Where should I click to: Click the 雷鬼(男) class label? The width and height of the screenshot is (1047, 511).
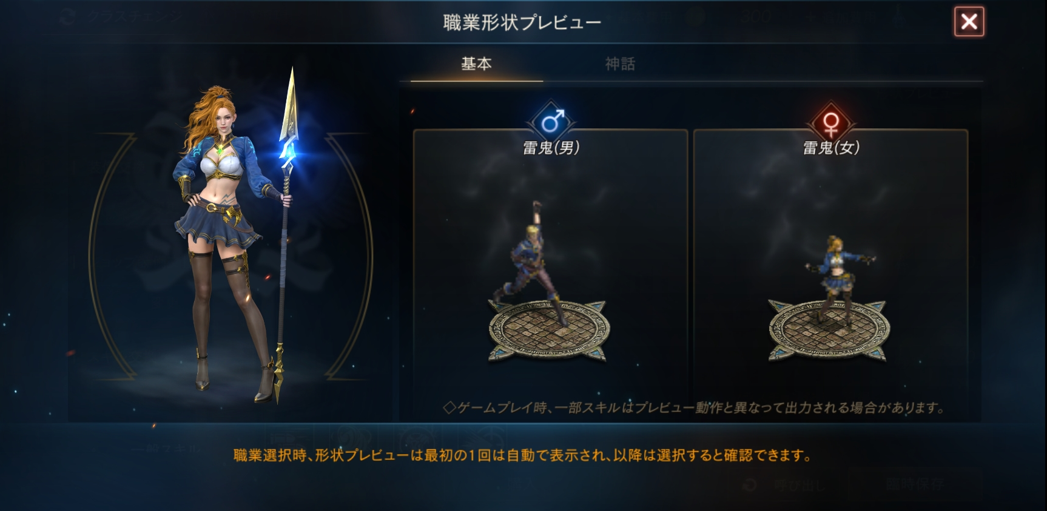tap(551, 148)
